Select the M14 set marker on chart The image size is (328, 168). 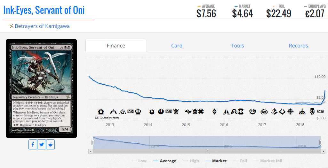131,112
